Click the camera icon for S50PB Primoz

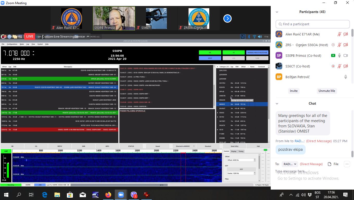[x=346, y=55]
